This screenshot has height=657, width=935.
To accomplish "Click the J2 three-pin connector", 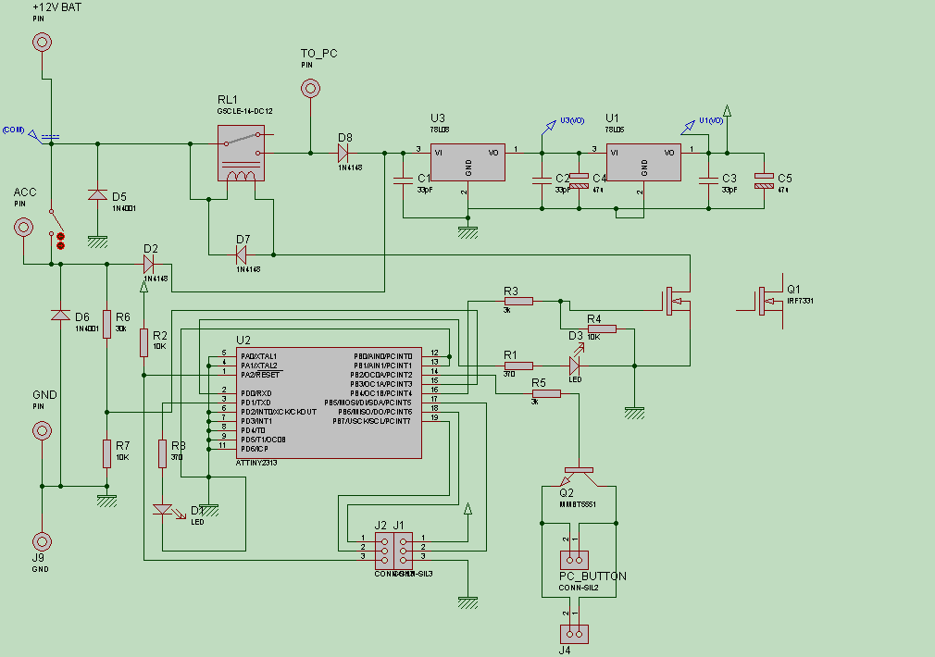I will coord(384,551).
